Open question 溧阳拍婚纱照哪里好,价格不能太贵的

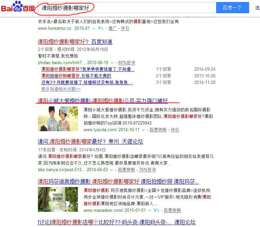point(76,76)
